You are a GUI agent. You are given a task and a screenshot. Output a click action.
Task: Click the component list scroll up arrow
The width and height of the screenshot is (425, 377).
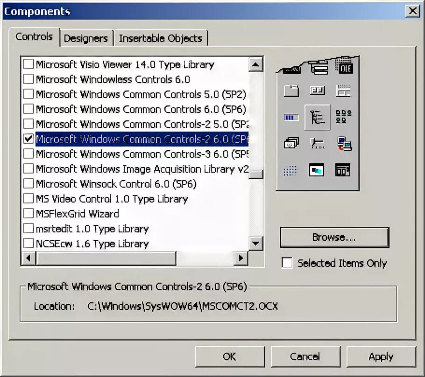(x=255, y=64)
